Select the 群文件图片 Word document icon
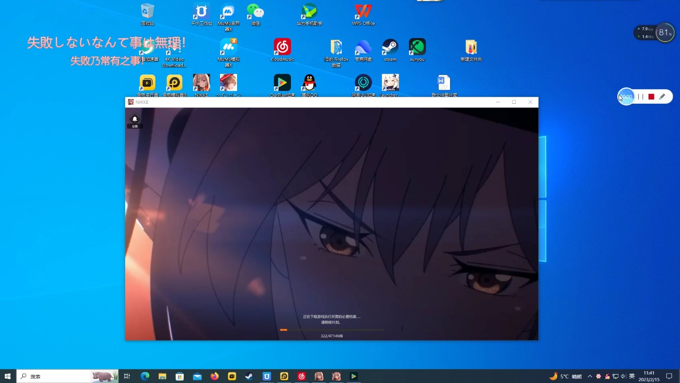The height and width of the screenshot is (383, 680). click(444, 86)
